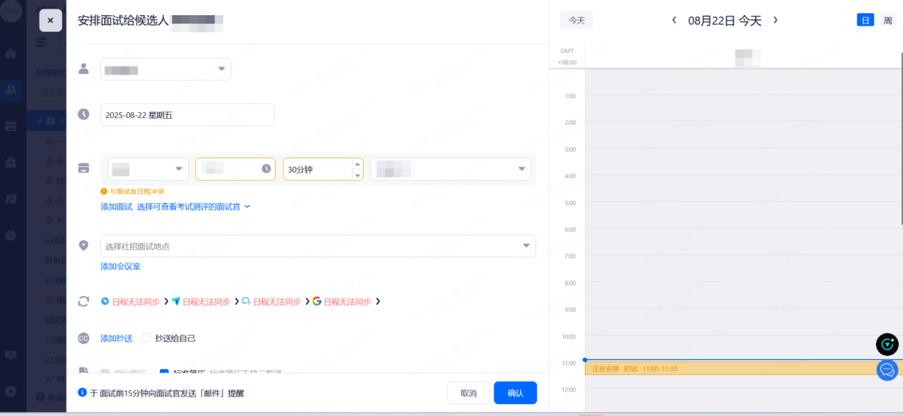Click the paper-plane calendar sync icon
Viewport: 903px width, 416px height.
coord(176,301)
